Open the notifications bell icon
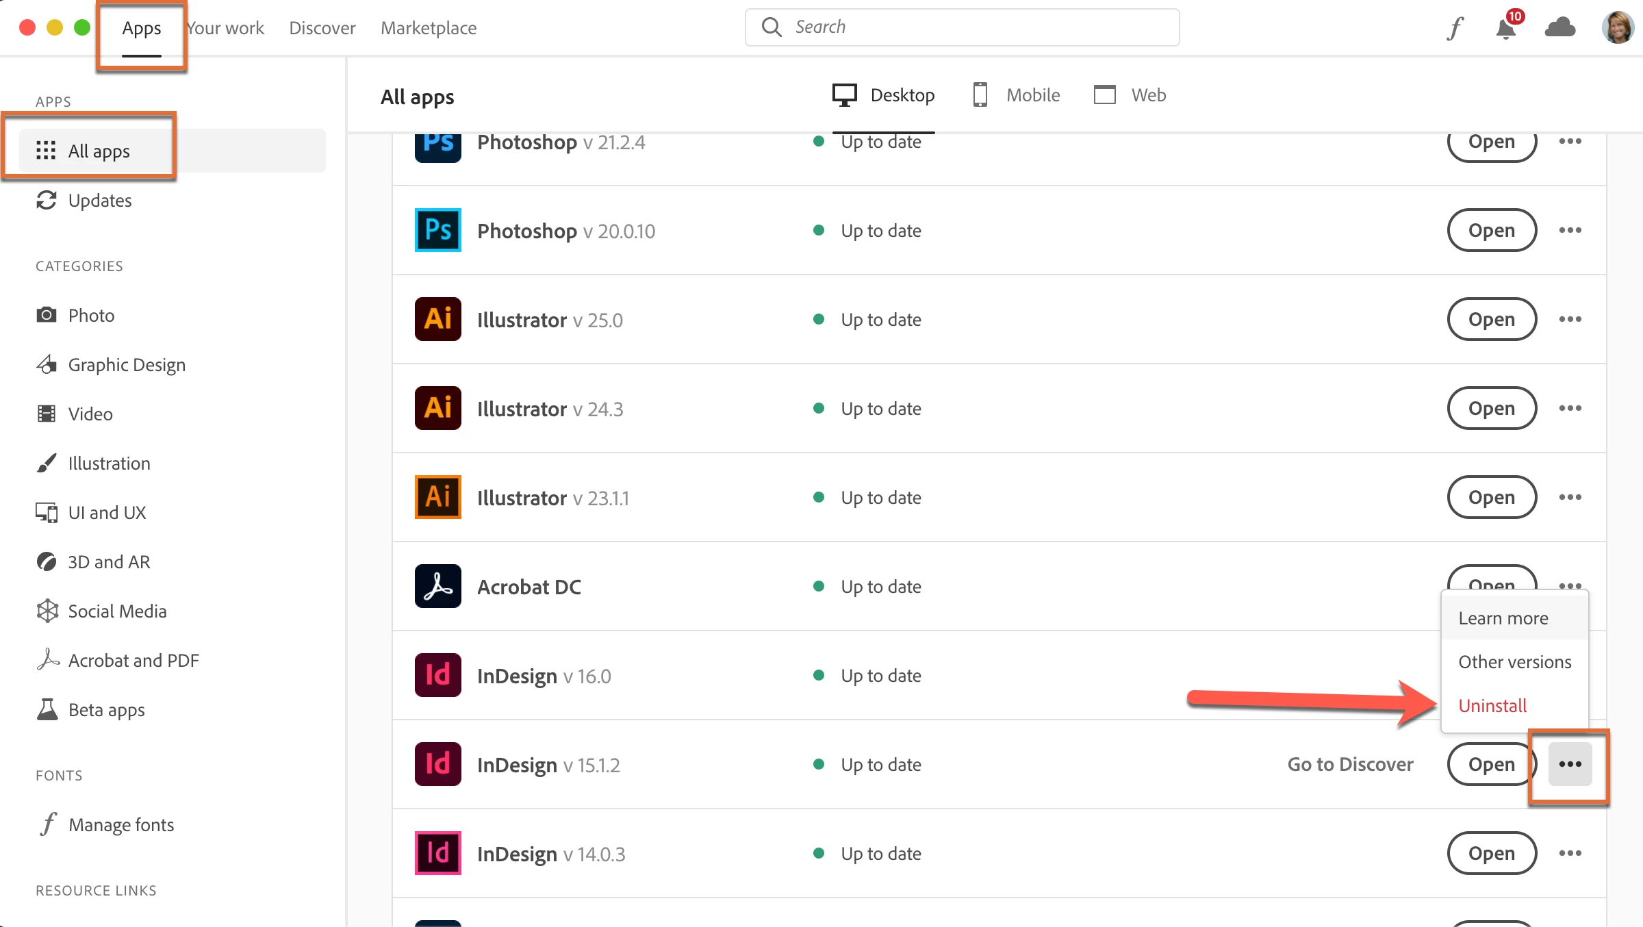The image size is (1643, 927). [1506, 29]
